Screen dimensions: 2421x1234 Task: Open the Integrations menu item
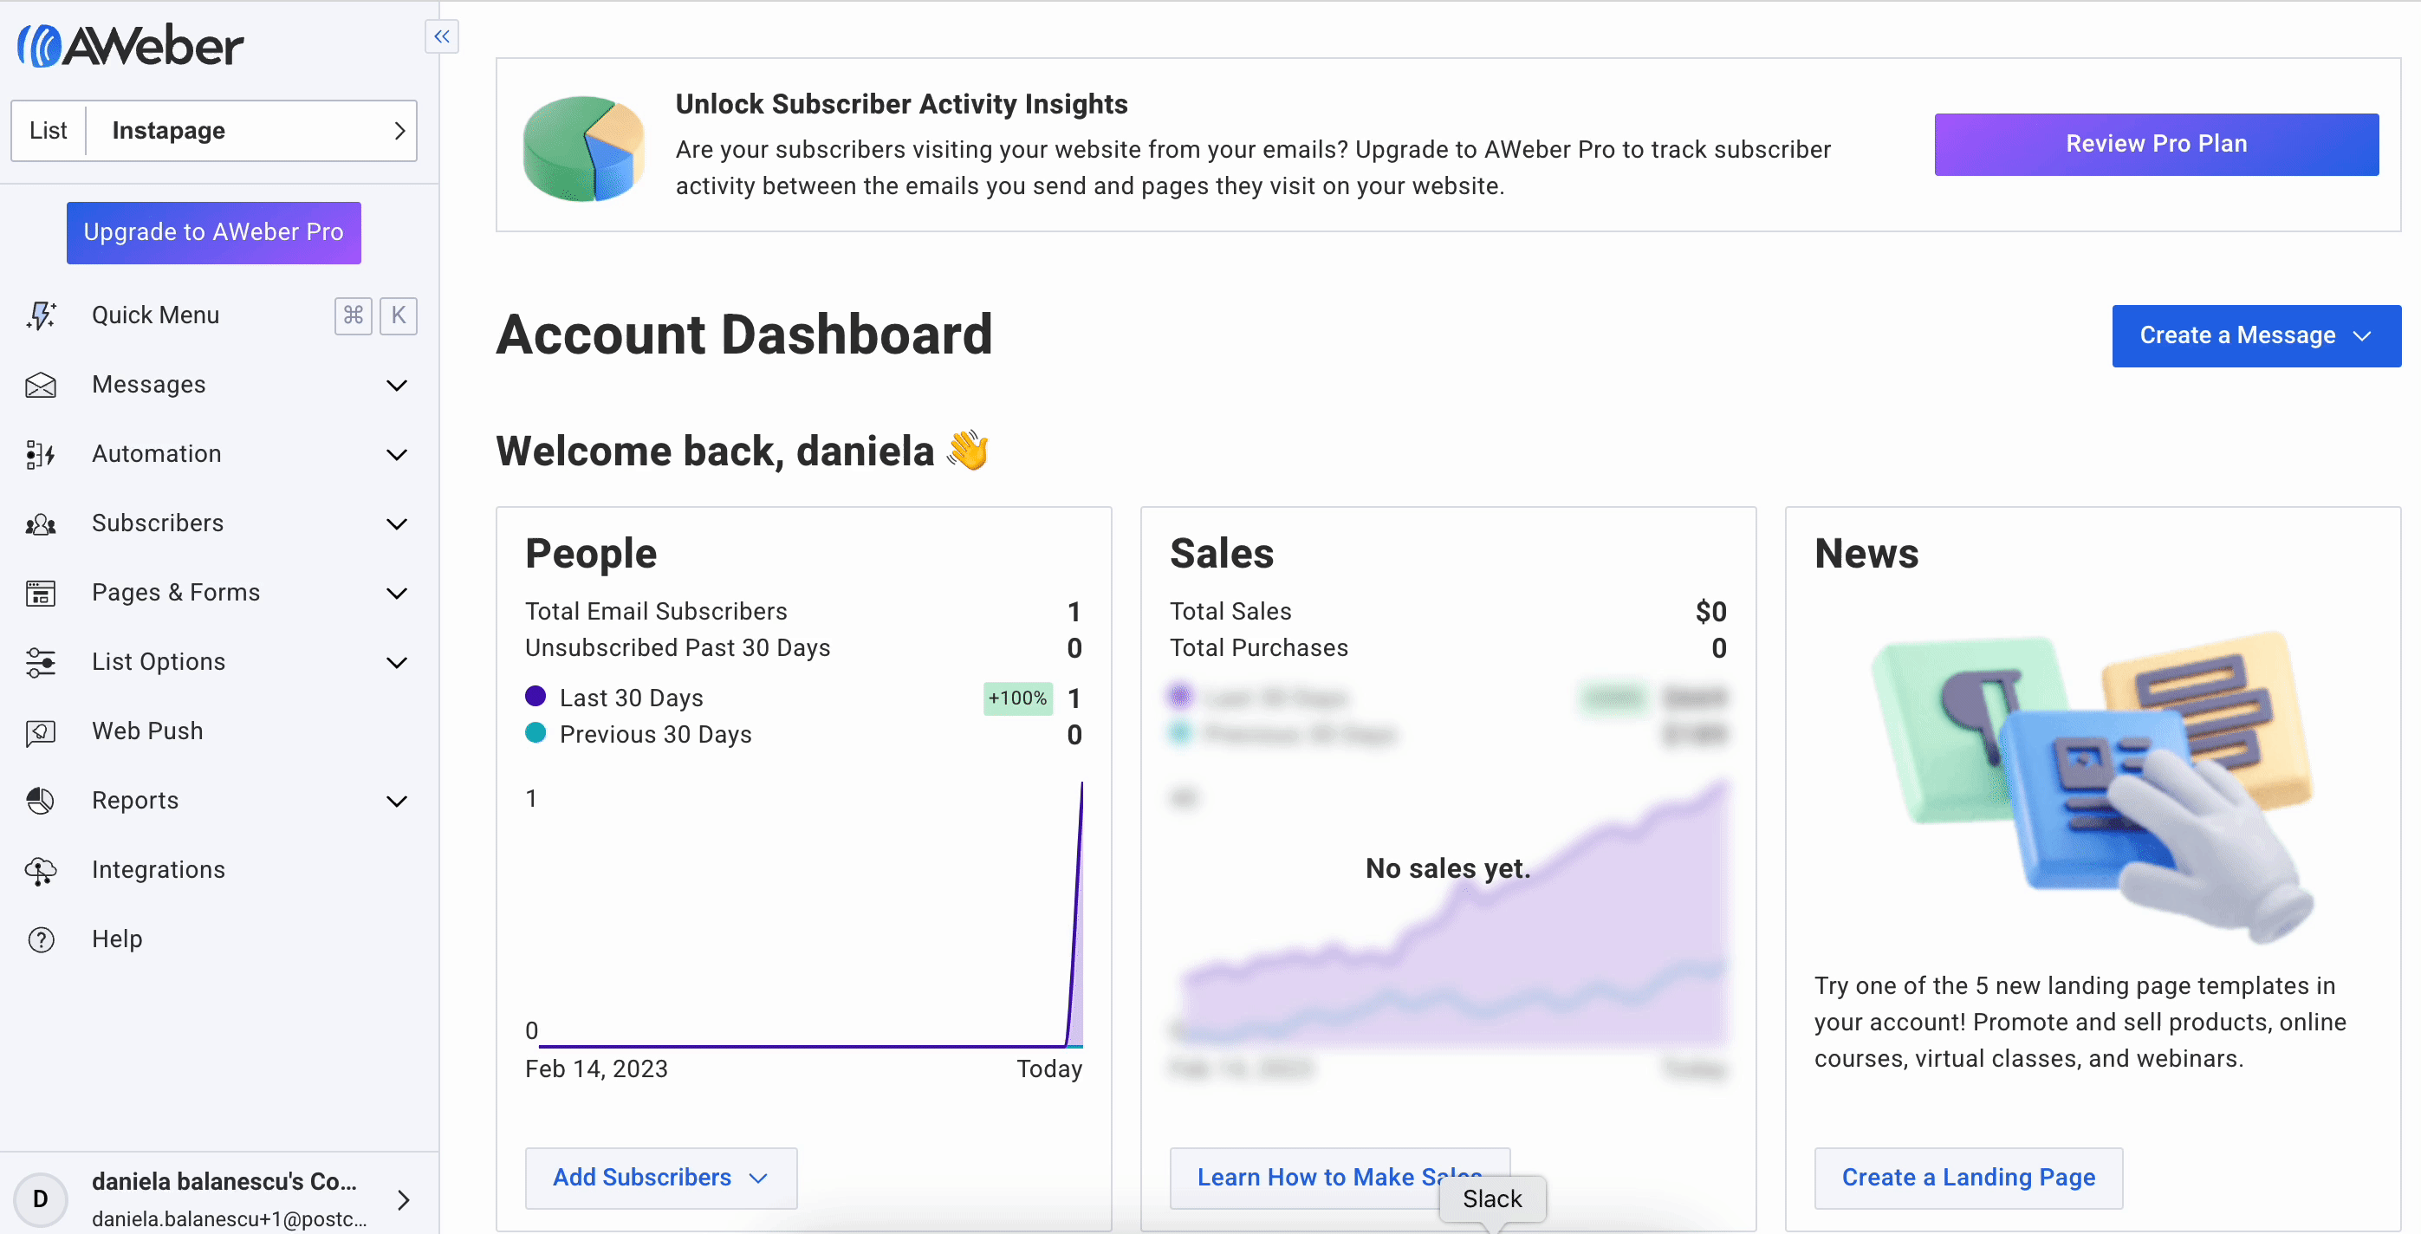click(x=158, y=870)
